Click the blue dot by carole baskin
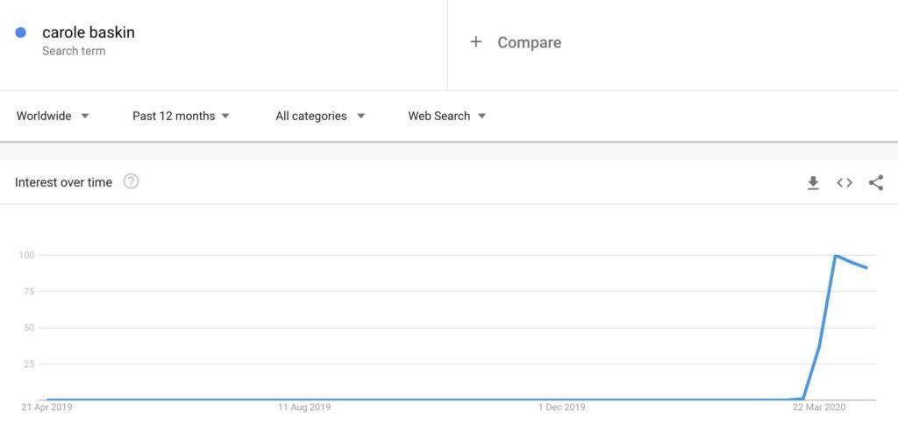Screen dimensions: 898x446 21,32
